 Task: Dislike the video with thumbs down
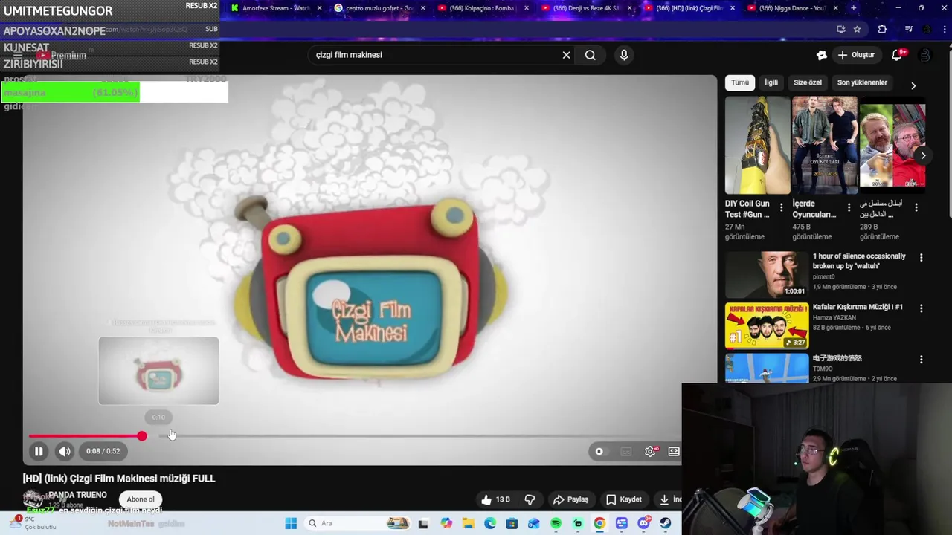(x=530, y=499)
